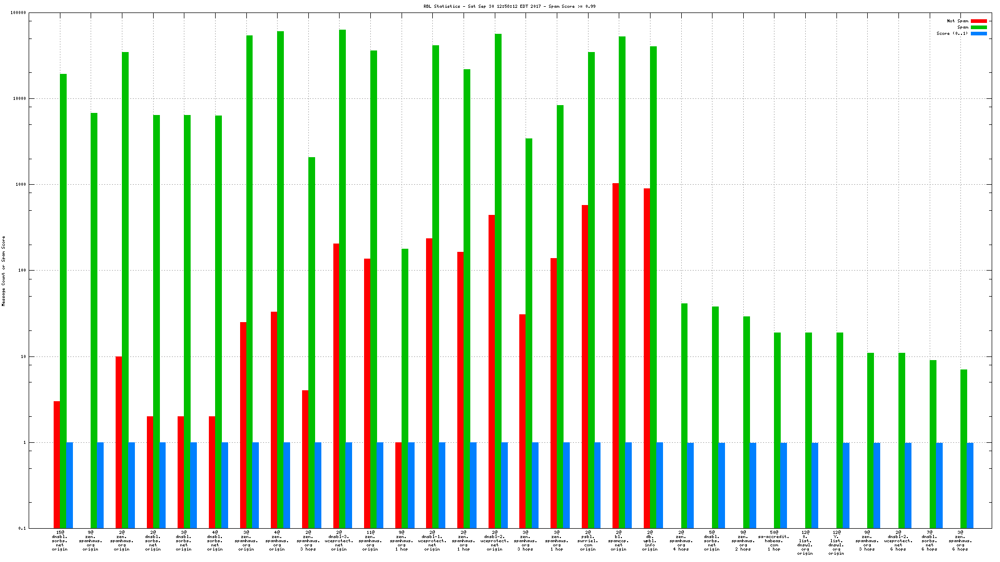Viewport: 1000px width, 562px height.
Task: Click the RBL Statistics chart title
Action: coord(509,7)
